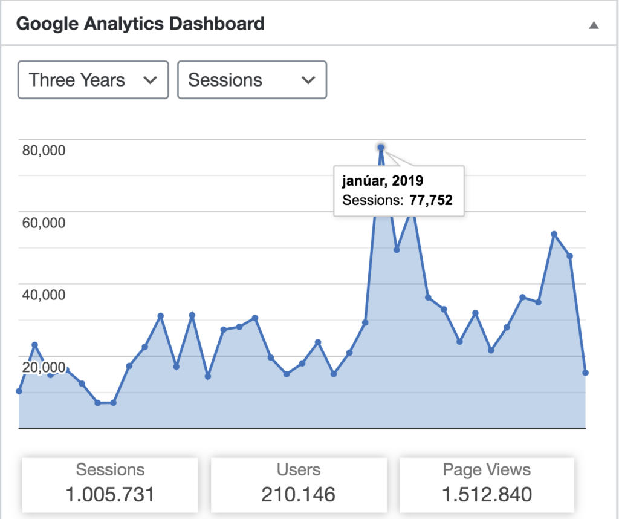Click the Users total card 210.146
This screenshot has height=519, width=619.
click(x=299, y=485)
